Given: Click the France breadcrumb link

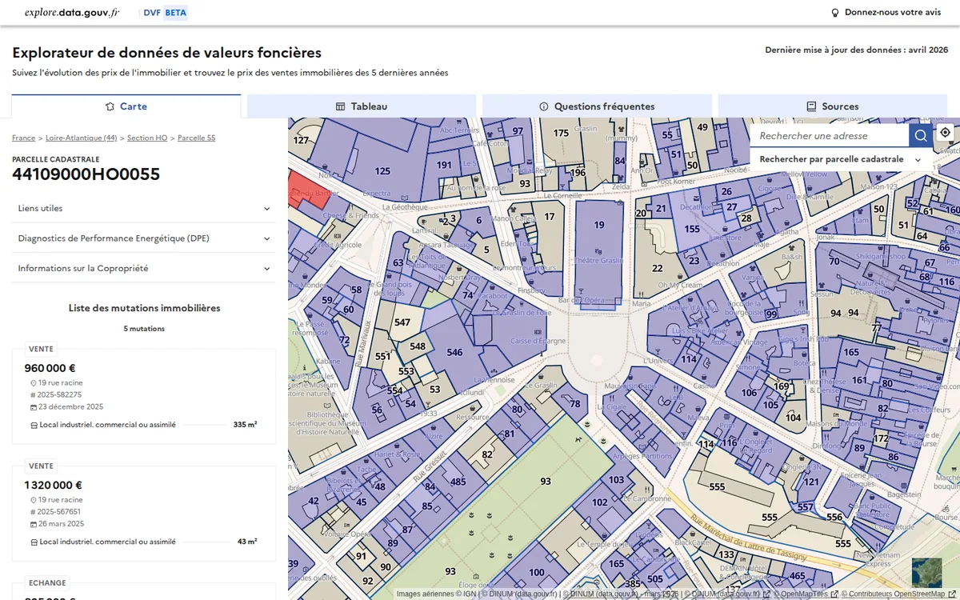Looking at the screenshot, I should (x=23, y=138).
